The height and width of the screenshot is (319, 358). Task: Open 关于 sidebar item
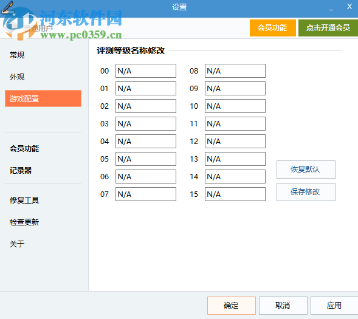[17, 244]
